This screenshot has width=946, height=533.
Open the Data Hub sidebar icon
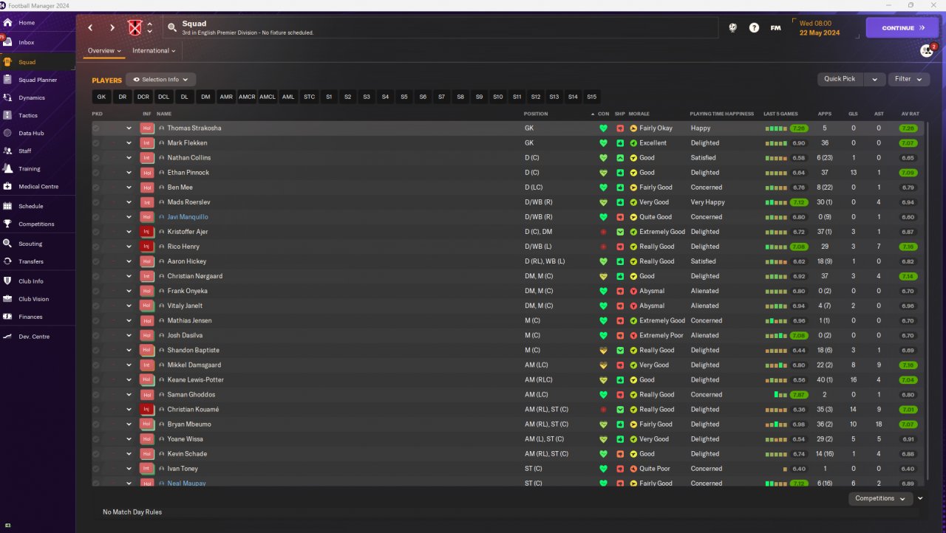coord(7,133)
